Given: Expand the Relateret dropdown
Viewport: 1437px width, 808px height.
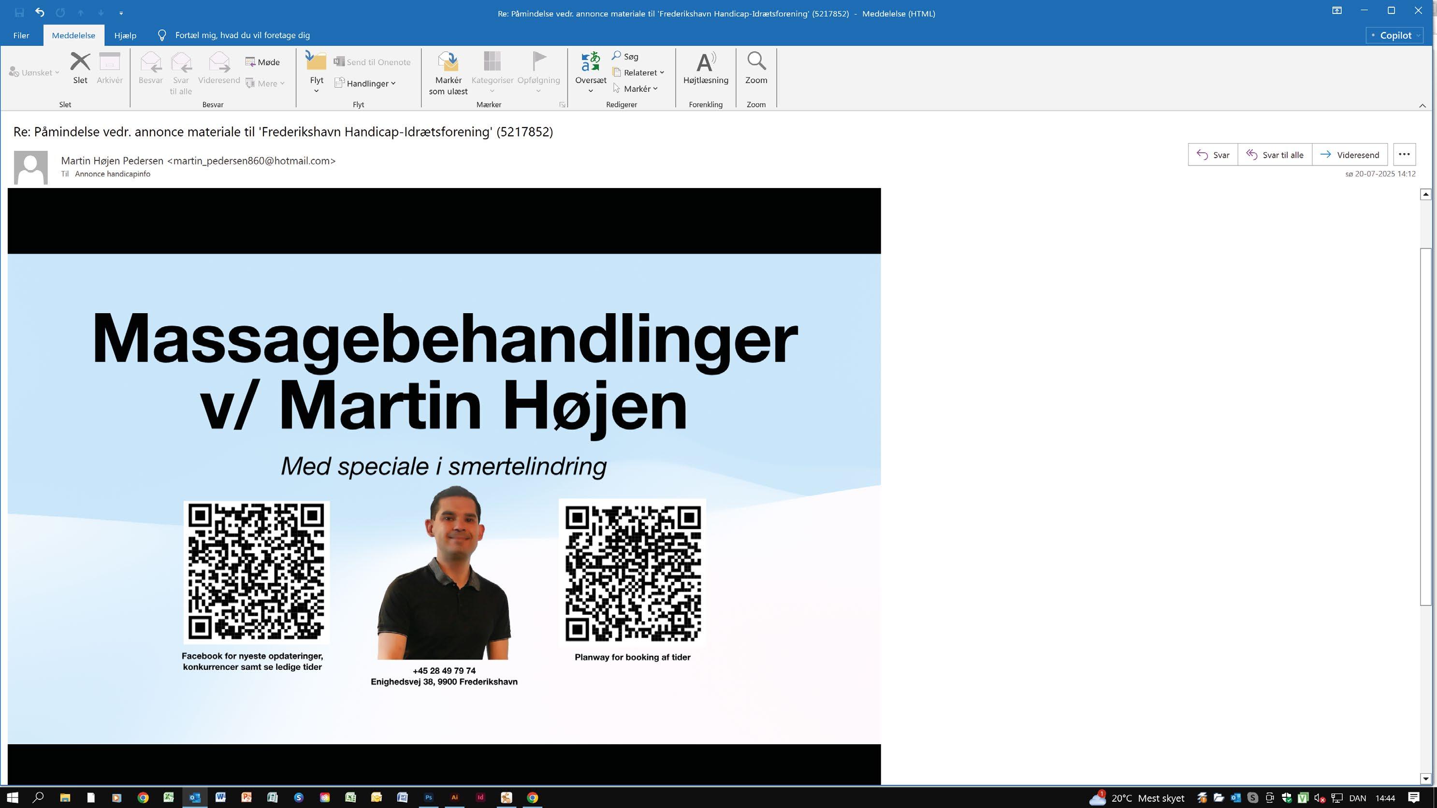Looking at the screenshot, I should [639, 72].
